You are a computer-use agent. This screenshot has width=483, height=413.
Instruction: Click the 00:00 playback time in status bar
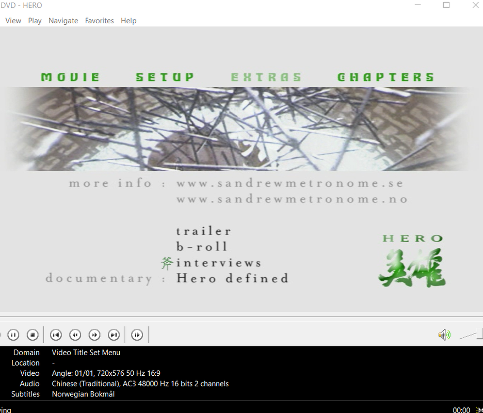click(461, 409)
